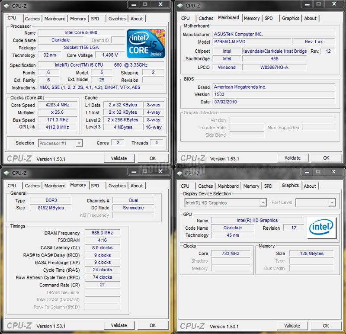The width and height of the screenshot is (346, 334).
Task: Click the Intel Core i5 logo
Action: 146,44
